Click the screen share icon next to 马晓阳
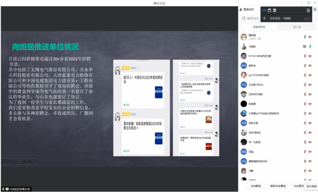318x192 pixels. pos(304,46)
